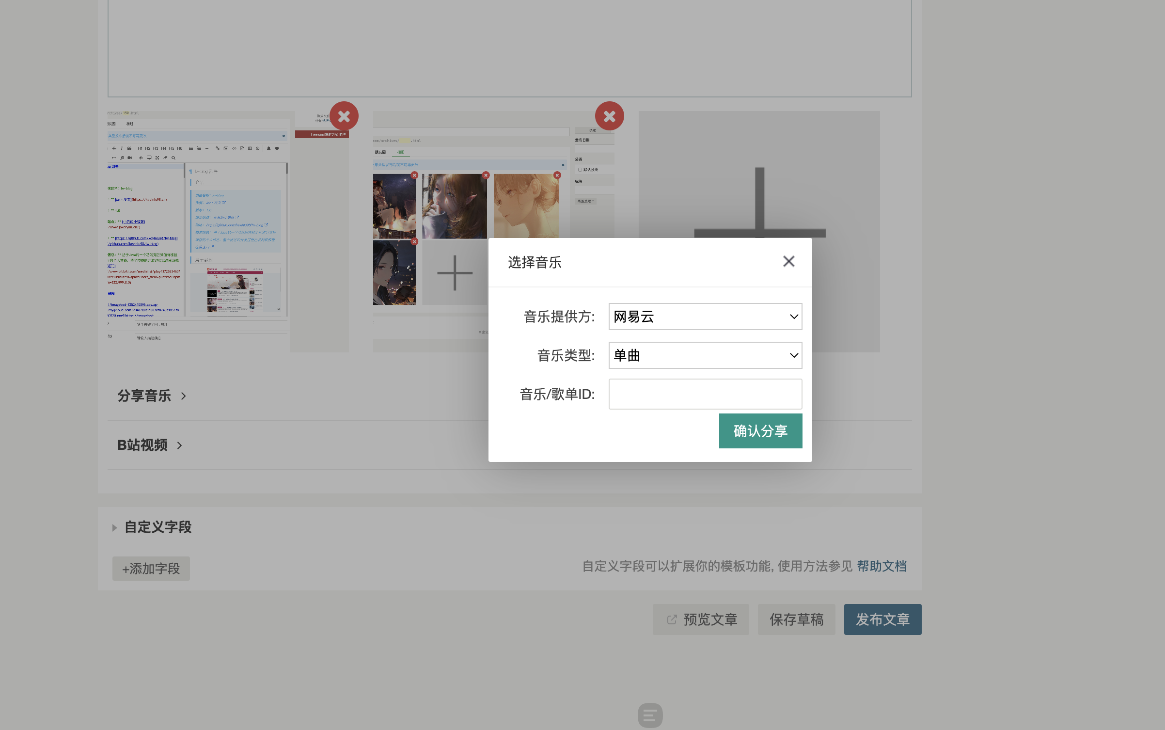Close the 选择音乐 dialog
Viewport: 1165px width, 730px height.
pyautogui.click(x=788, y=262)
